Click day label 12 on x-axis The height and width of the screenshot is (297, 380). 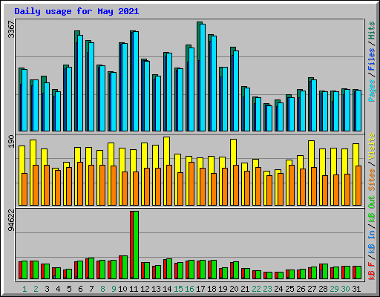pyautogui.click(x=145, y=289)
